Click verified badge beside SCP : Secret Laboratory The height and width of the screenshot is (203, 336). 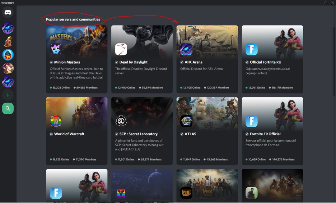[117, 134]
